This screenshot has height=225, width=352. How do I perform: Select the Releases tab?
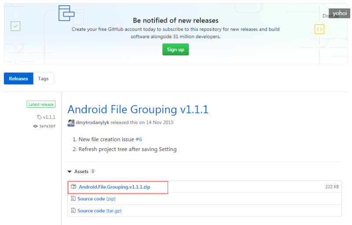pyautogui.click(x=18, y=78)
